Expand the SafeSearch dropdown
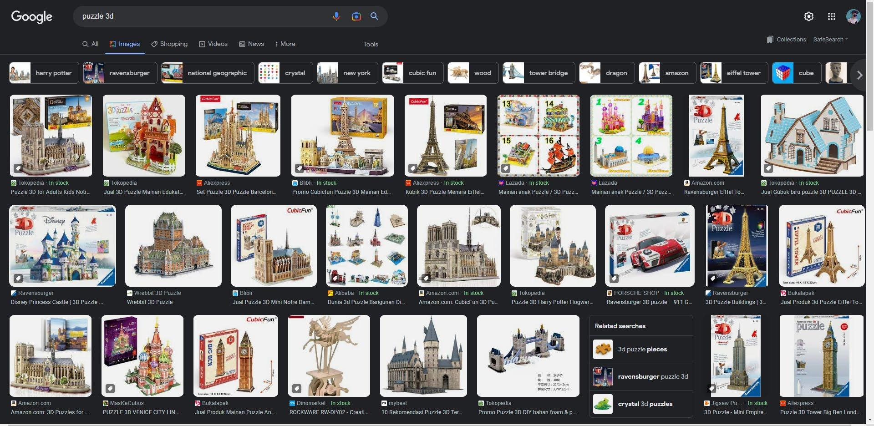The width and height of the screenshot is (874, 426). tap(830, 40)
